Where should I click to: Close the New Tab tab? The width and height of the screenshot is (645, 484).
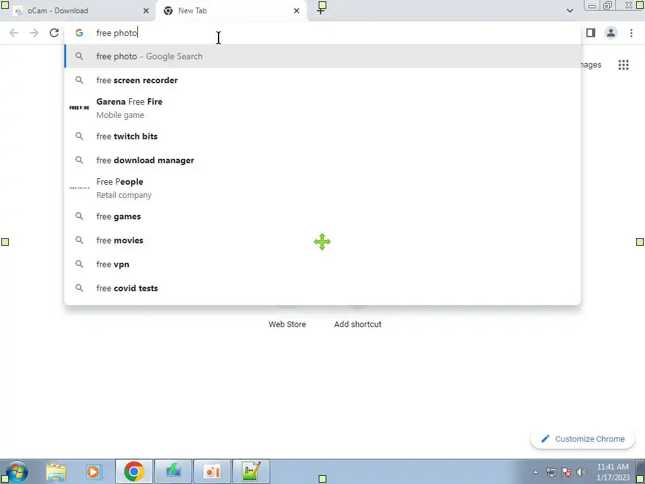point(297,11)
